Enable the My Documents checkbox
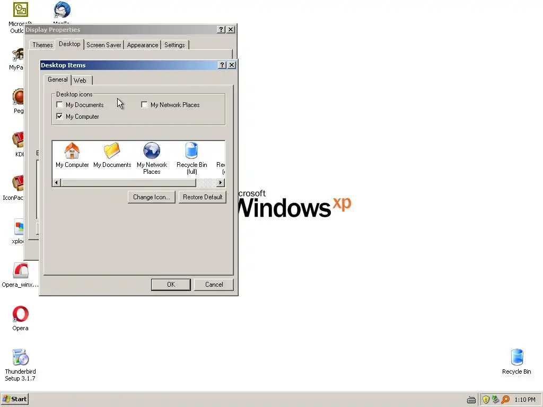This screenshot has width=543, height=407. pyautogui.click(x=59, y=104)
